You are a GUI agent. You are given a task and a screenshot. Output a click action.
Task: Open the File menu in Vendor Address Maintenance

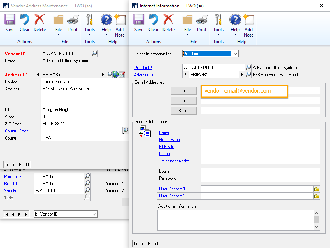[x=59, y=25]
